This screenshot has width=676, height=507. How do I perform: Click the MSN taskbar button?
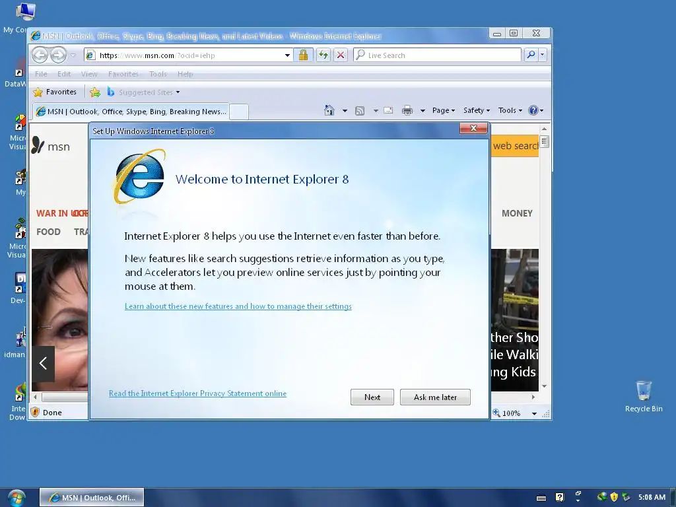(x=92, y=498)
